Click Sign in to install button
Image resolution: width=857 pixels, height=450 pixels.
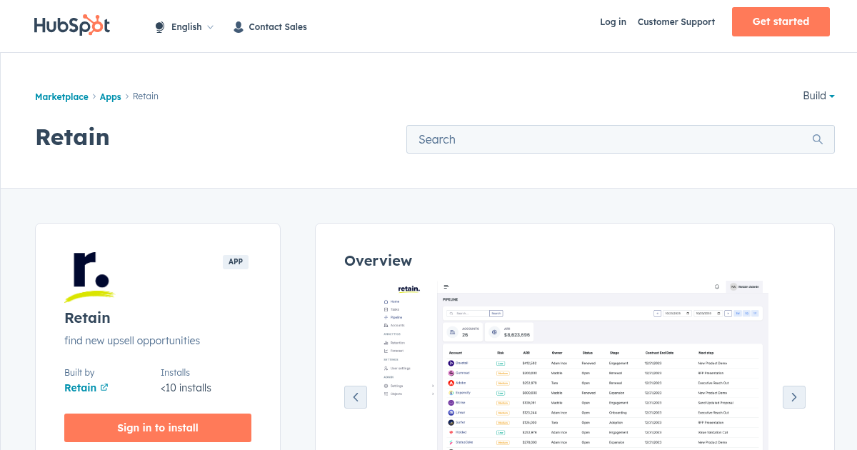coord(158,428)
